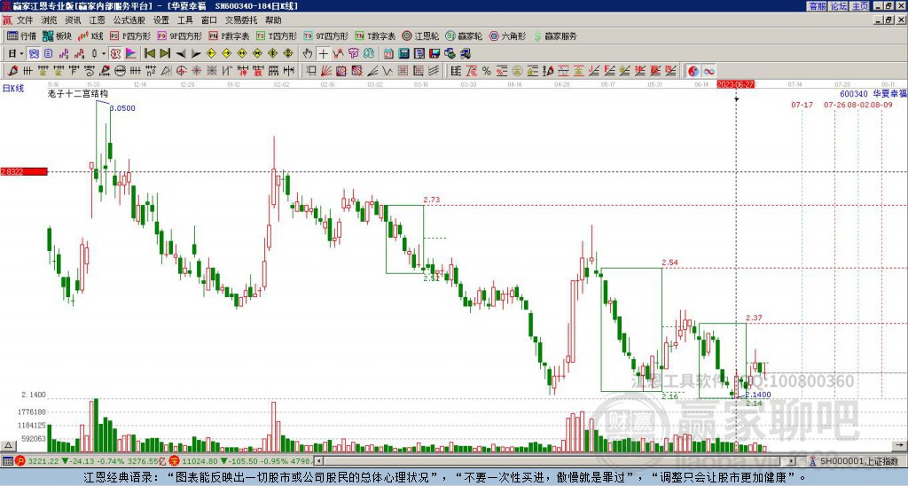Click the 3.0500 high price label
Screen dimensions: 908x486
[x=122, y=107]
